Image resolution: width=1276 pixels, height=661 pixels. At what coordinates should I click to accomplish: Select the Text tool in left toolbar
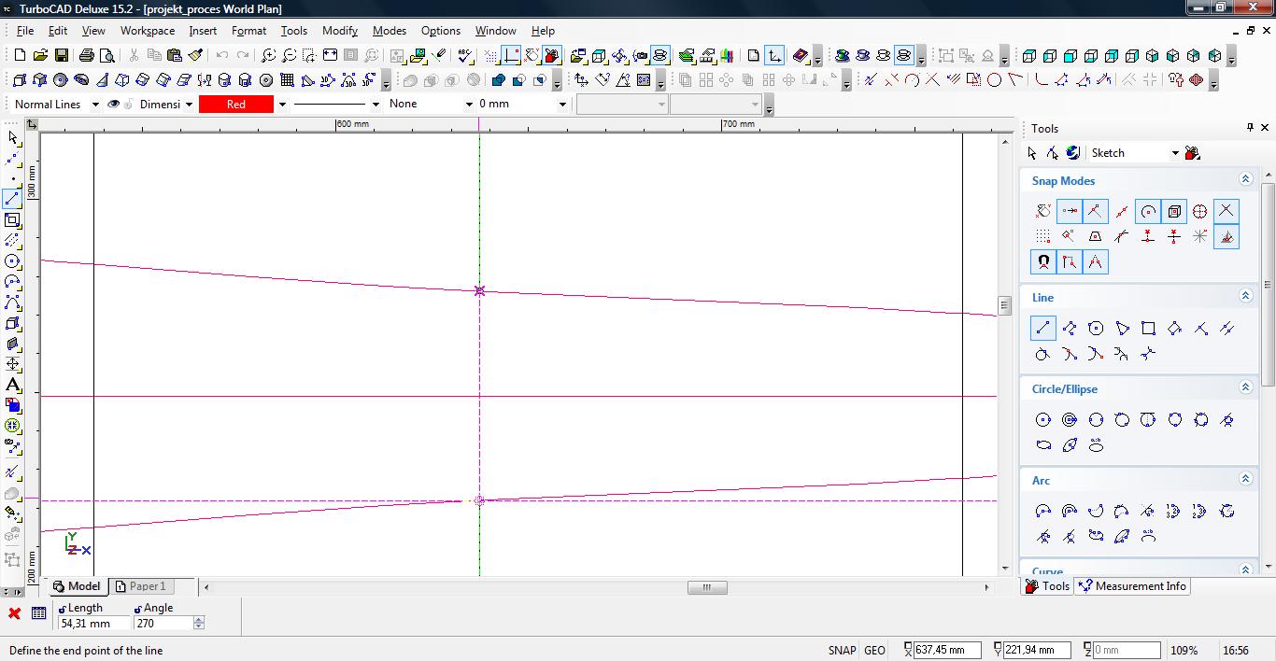coord(12,385)
